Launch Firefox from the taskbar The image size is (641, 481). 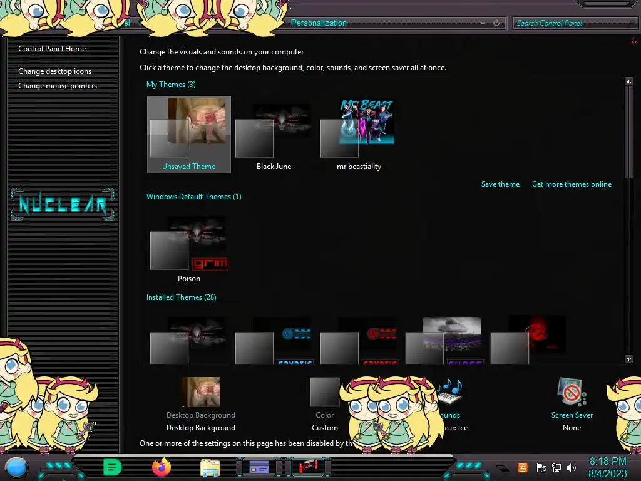tap(161, 467)
